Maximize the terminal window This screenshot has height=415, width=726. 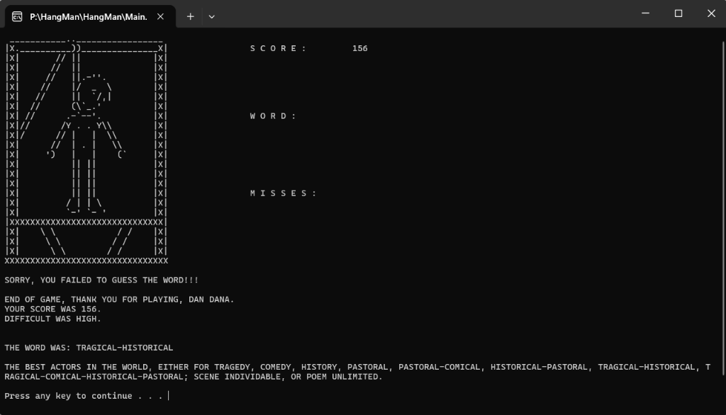click(x=678, y=13)
